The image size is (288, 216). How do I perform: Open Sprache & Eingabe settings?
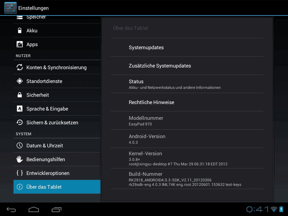[x=57, y=109]
